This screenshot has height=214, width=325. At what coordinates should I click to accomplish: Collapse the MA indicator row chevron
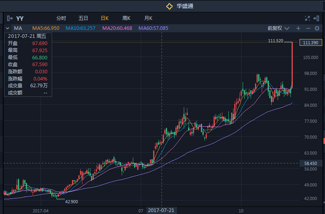[x=8, y=28]
